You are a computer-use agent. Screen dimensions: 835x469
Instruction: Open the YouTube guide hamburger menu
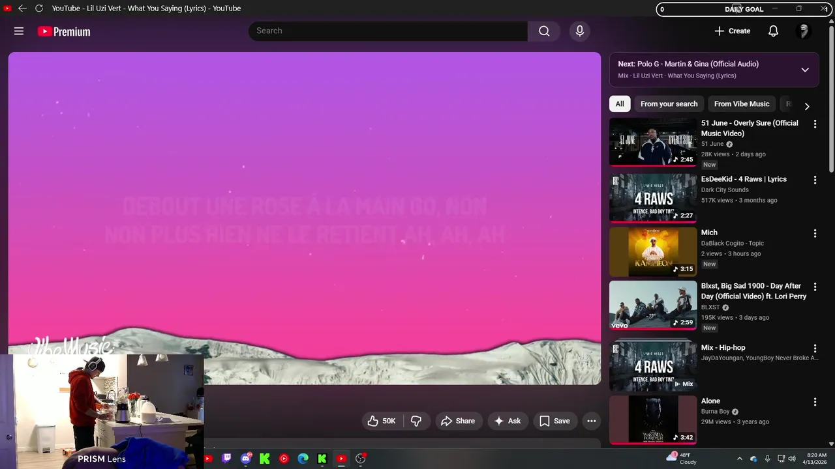(x=19, y=31)
